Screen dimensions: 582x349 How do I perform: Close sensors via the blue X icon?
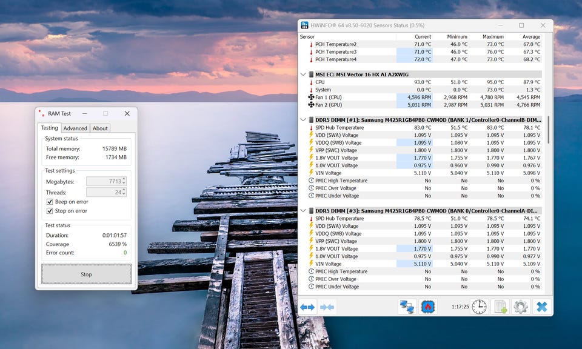(542, 307)
